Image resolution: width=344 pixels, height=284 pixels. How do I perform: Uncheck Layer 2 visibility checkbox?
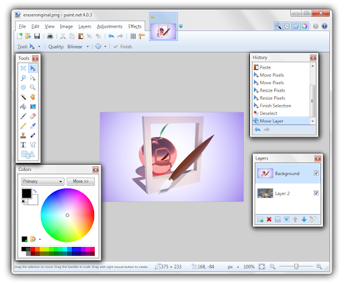[316, 193]
